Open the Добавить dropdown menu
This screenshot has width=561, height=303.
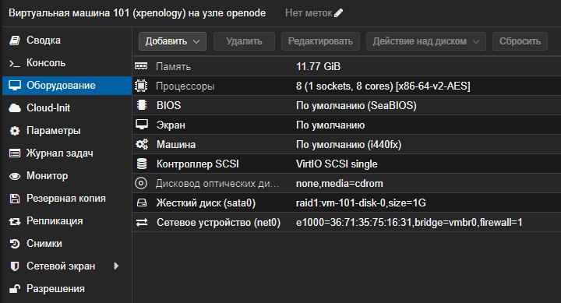(172, 41)
